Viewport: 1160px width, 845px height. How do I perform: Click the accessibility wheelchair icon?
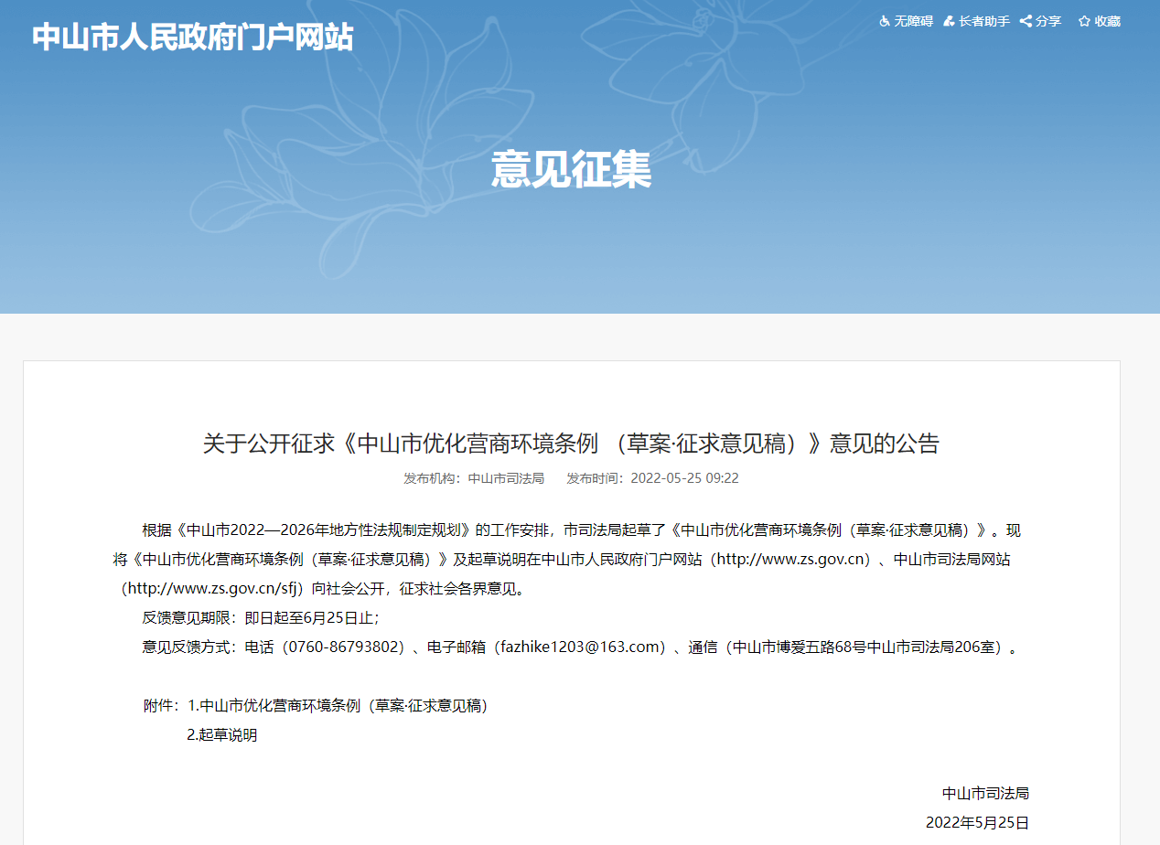click(x=885, y=21)
